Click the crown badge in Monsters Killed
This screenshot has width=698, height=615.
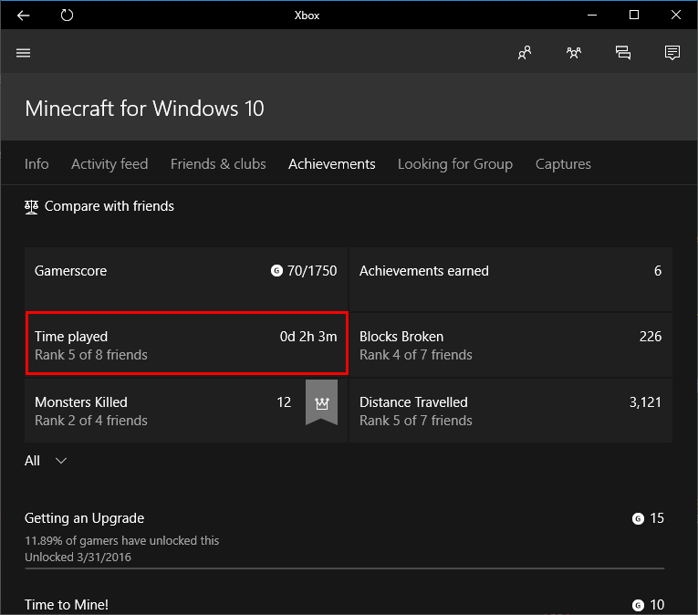321,402
